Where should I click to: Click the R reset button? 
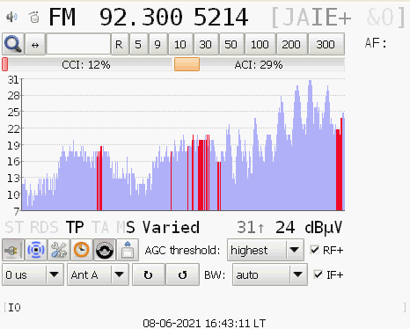tap(120, 44)
